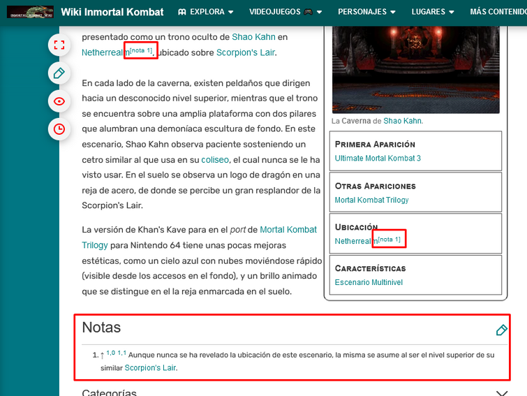The width and height of the screenshot is (527, 396).
Task: Jump back via 1,0 backlink in Notas
Action: tap(110, 353)
